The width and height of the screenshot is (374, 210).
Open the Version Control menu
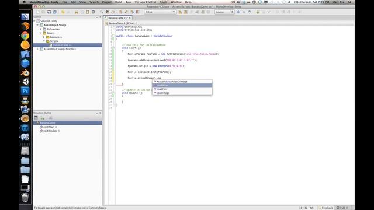[146, 2]
